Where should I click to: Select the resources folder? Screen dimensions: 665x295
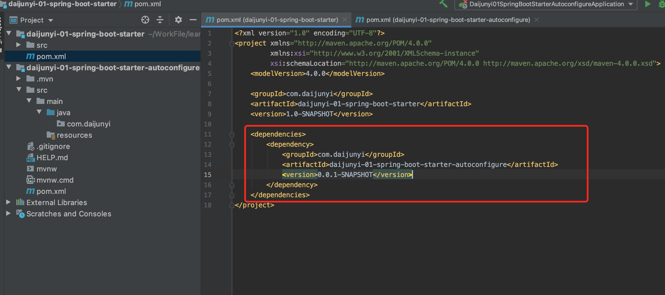tap(74, 135)
